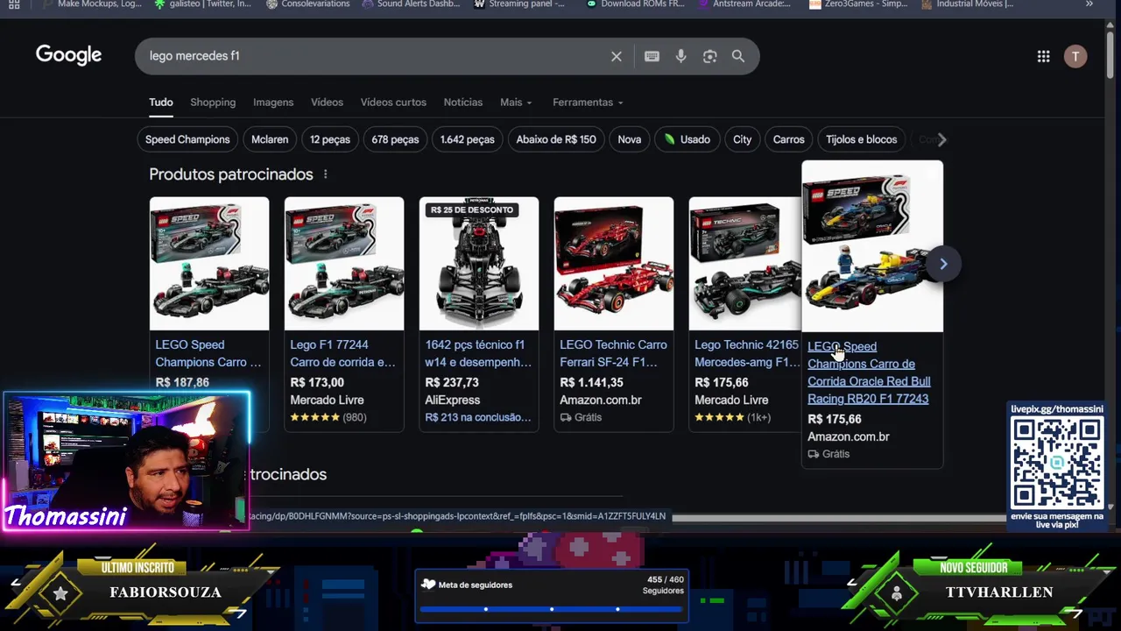The image size is (1121, 631).
Task: Click the Lego Technic 42165 product image
Action: tap(745, 264)
